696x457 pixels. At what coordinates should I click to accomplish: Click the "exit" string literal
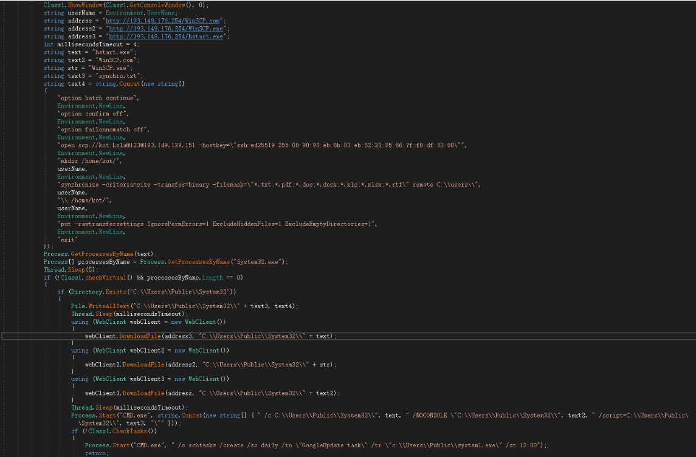67,240
